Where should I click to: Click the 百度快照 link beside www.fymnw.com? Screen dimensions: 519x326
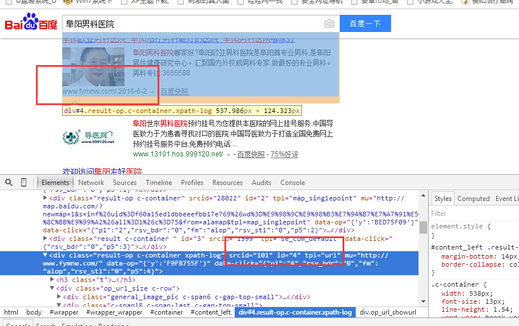click(175, 92)
